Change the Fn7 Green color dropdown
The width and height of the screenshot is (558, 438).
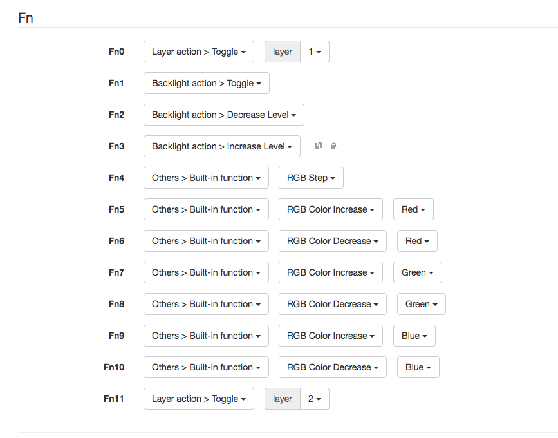(417, 272)
